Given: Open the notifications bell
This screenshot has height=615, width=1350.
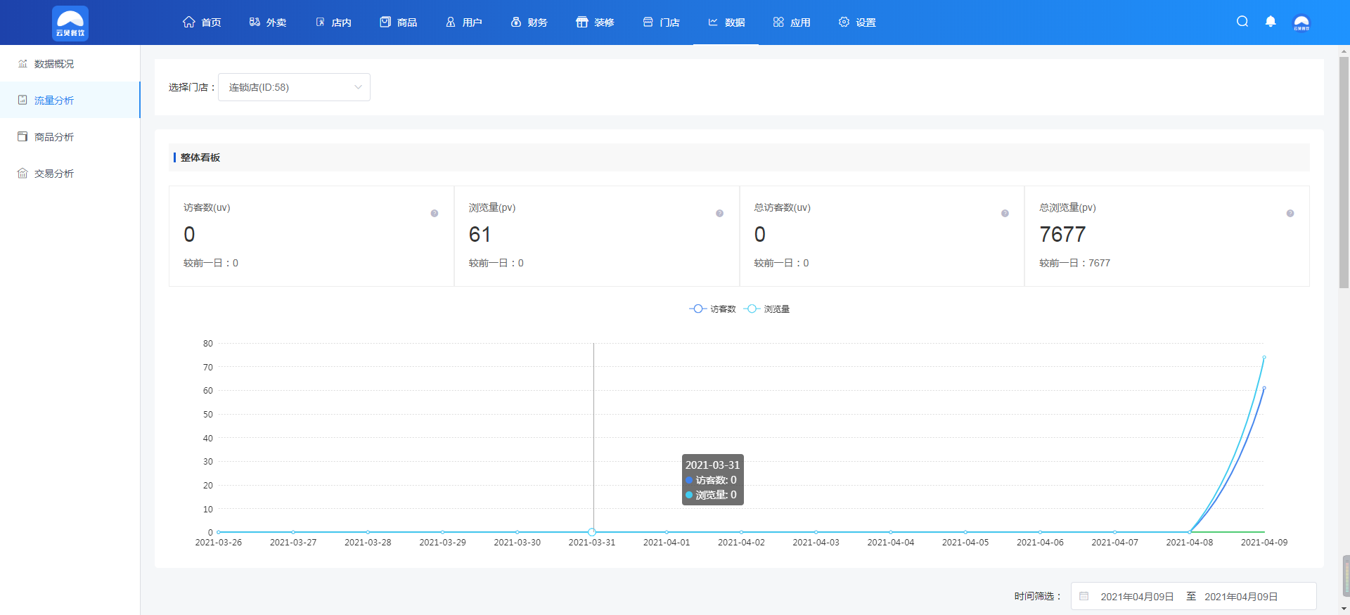Looking at the screenshot, I should [x=1271, y=22].
